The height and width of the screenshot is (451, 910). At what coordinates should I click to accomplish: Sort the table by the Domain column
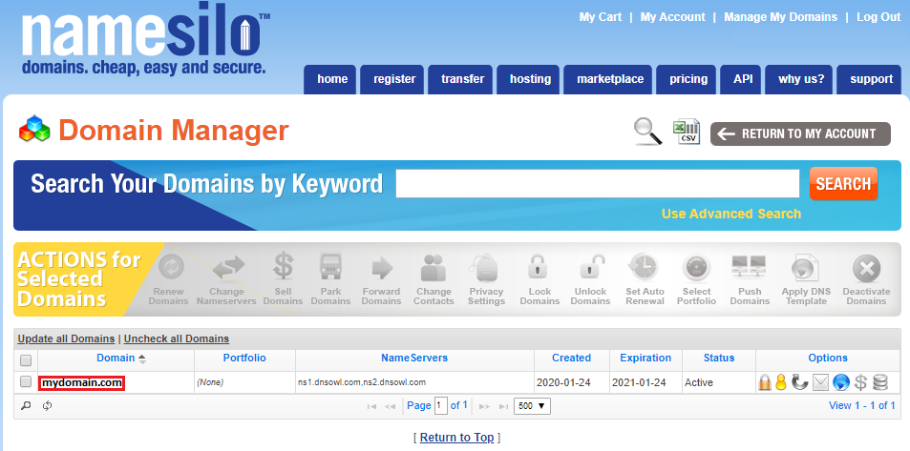[116, 359]
